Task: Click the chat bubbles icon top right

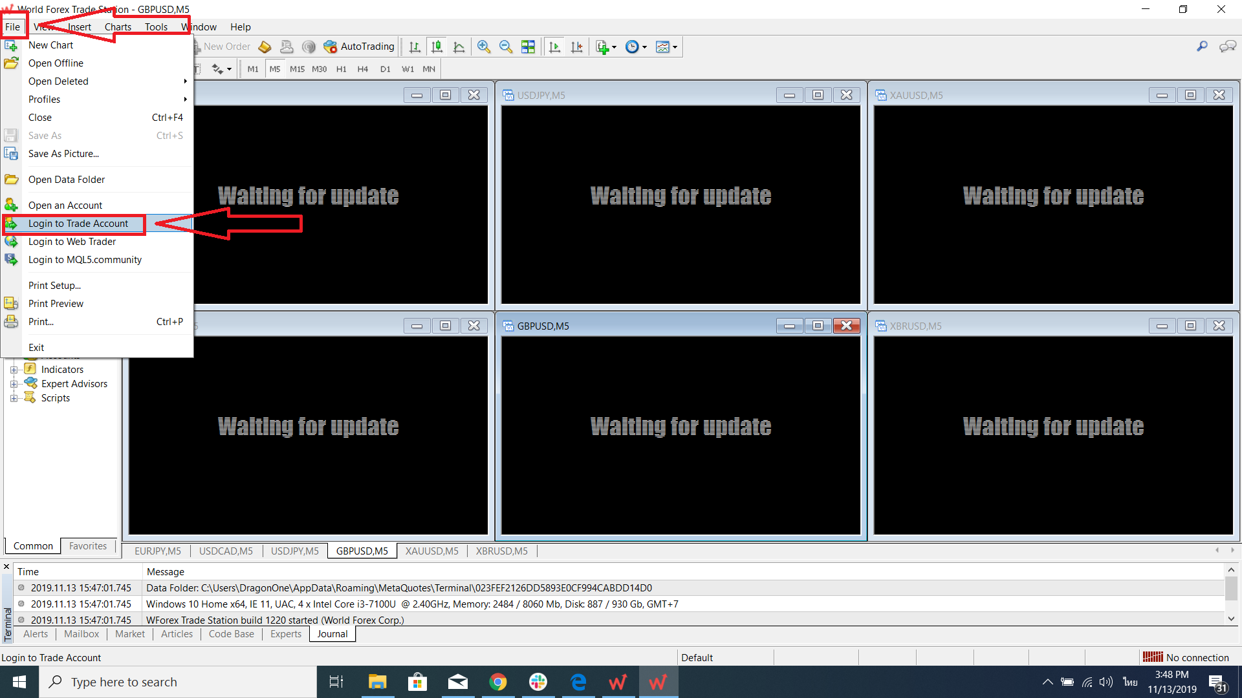Action: [1227, 47]
